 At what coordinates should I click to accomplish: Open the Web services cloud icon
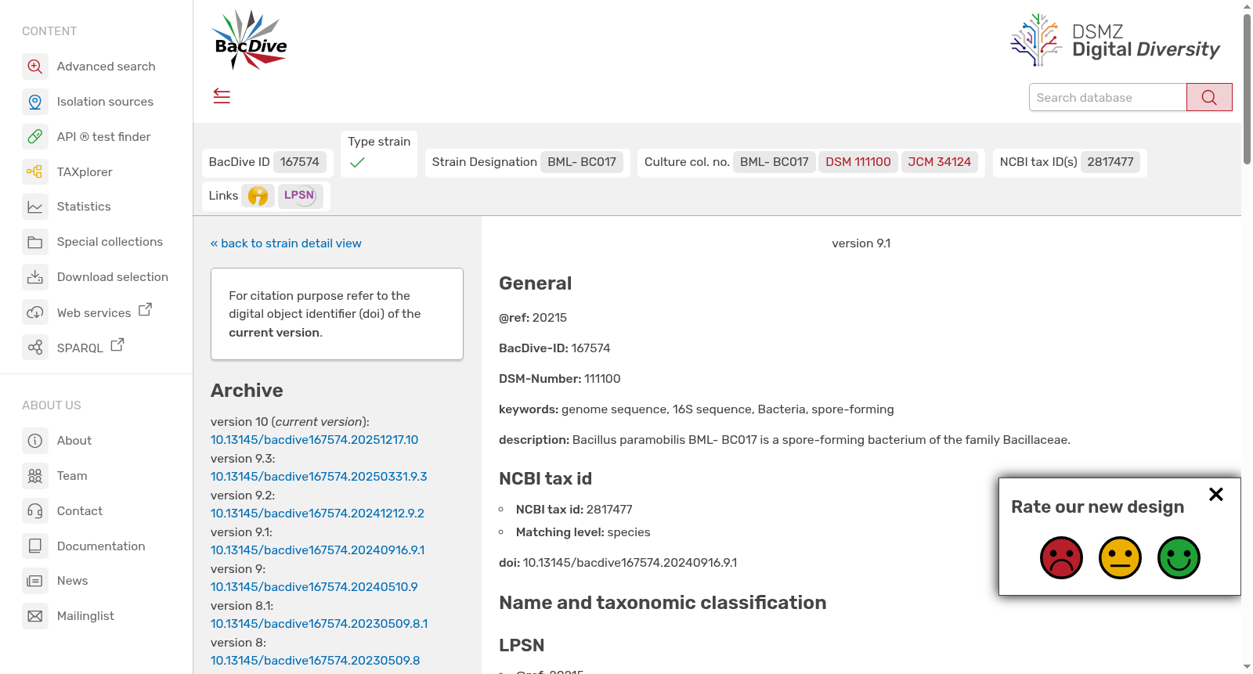[35, 312]
